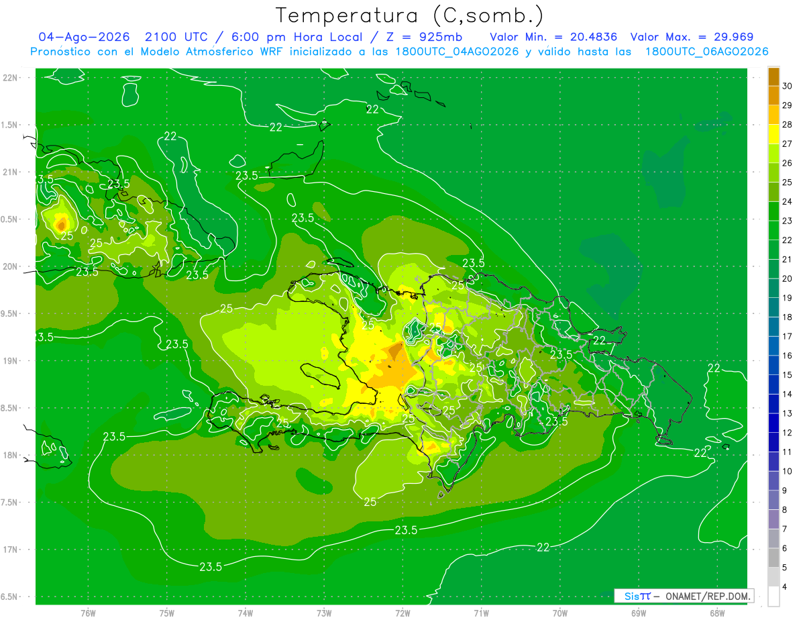The width and height of the screenshot is (805, 622).
Task: Click the '73W' longitude axis label
Action: tap(324, 613)
